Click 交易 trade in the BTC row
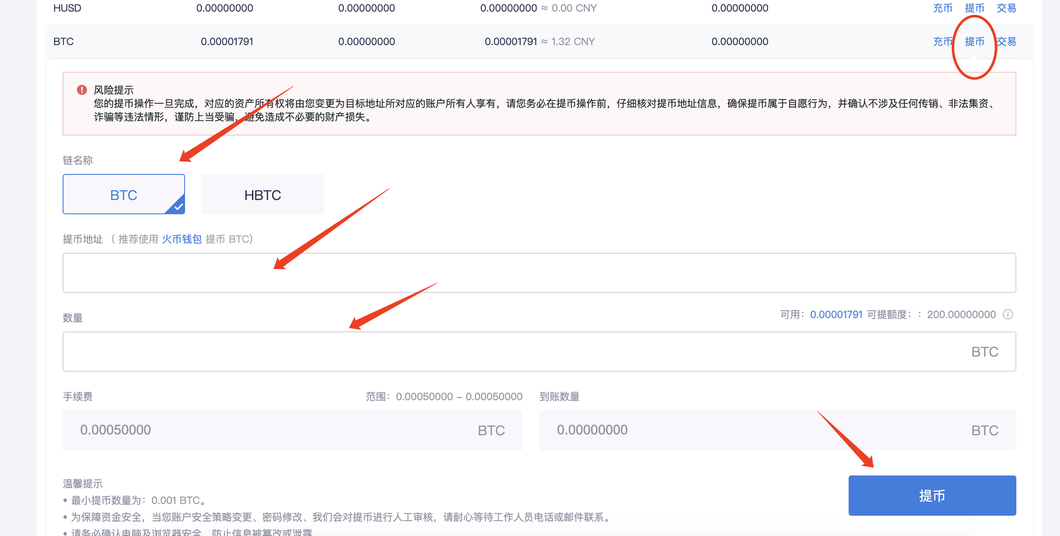 click(1006, 41)
